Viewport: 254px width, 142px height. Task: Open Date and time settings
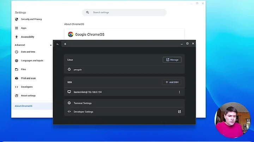point(28,52)
